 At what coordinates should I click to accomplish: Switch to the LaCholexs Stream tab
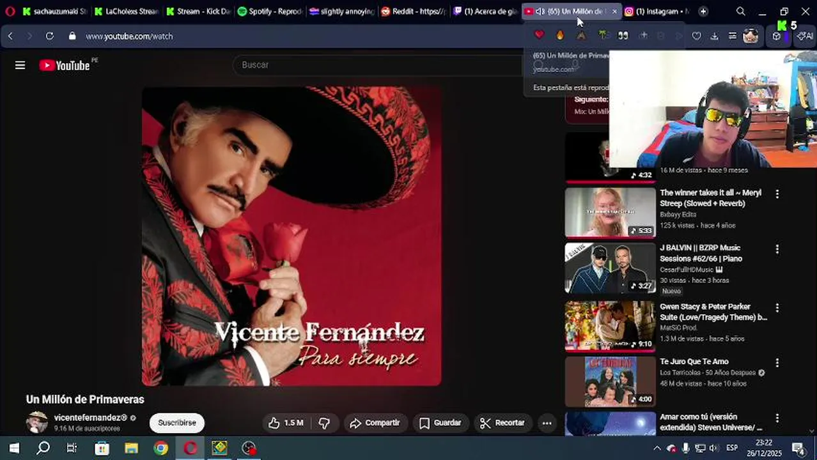coord(127,11)
